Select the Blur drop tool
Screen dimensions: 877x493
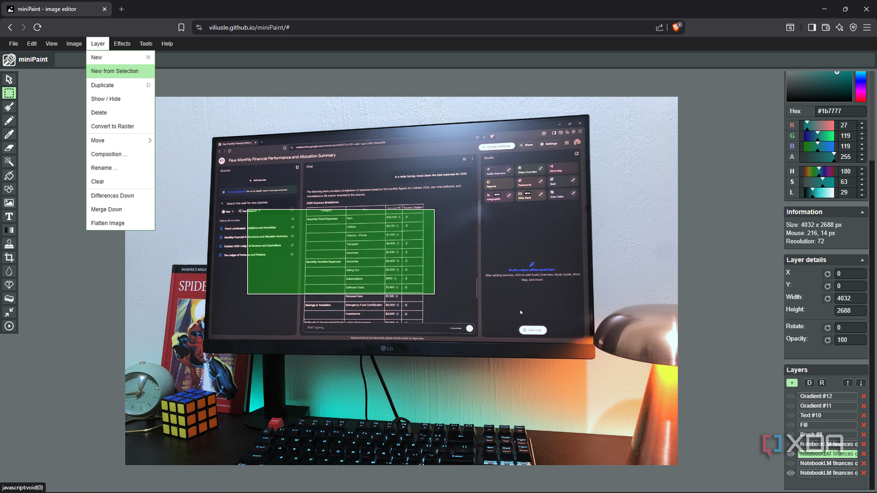[9, 271]
